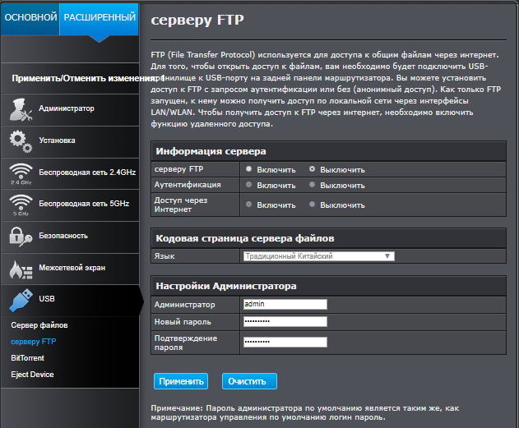519x428 pixels.
Task: Collapse the USB menu section
Action: (70, 300)
